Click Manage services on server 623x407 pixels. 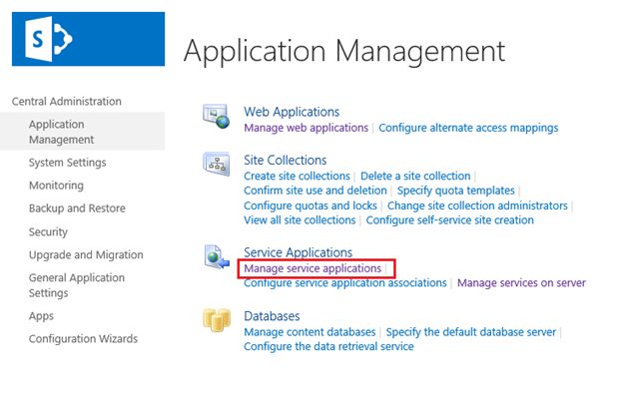point(521,282)
